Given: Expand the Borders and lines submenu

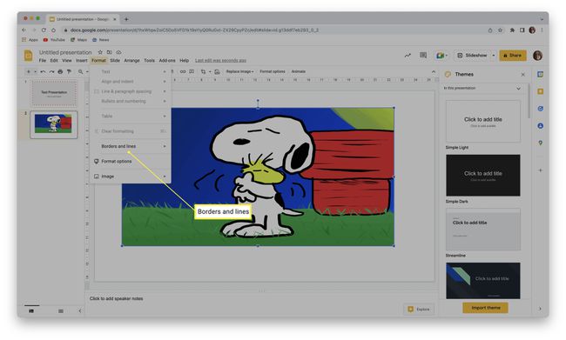Looking at the screenshot, I should click(x=131, y=146).
